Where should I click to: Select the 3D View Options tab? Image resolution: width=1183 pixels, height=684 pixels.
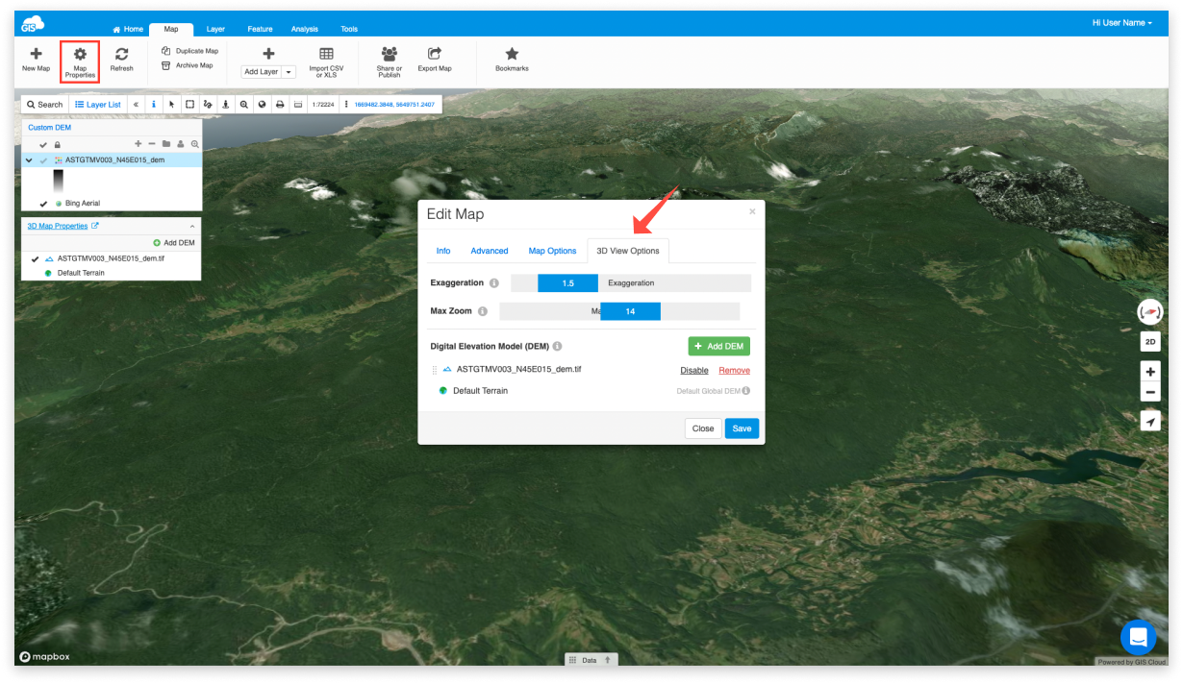coord(628,251)
